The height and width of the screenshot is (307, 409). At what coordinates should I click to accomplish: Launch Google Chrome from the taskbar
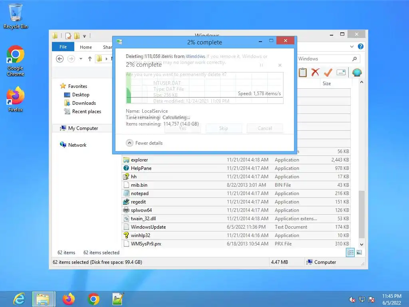tap(93, 299)
